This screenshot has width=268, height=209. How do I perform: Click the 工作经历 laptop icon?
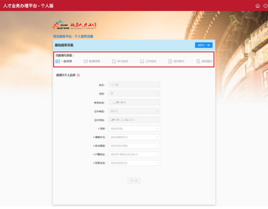[142, 61]
